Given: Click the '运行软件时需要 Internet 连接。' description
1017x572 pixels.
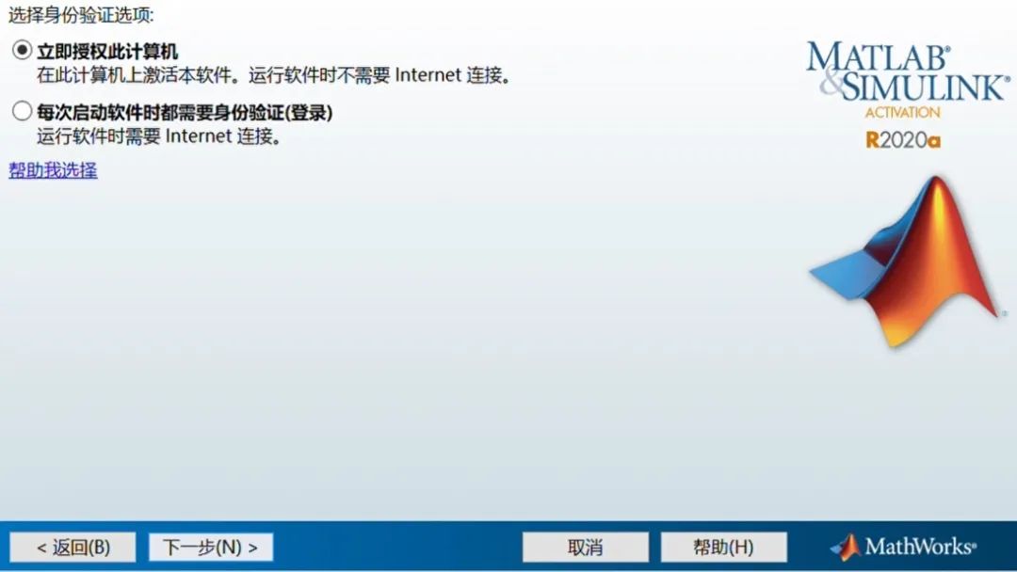Looking at the screenshot, I should pos(159,136).
